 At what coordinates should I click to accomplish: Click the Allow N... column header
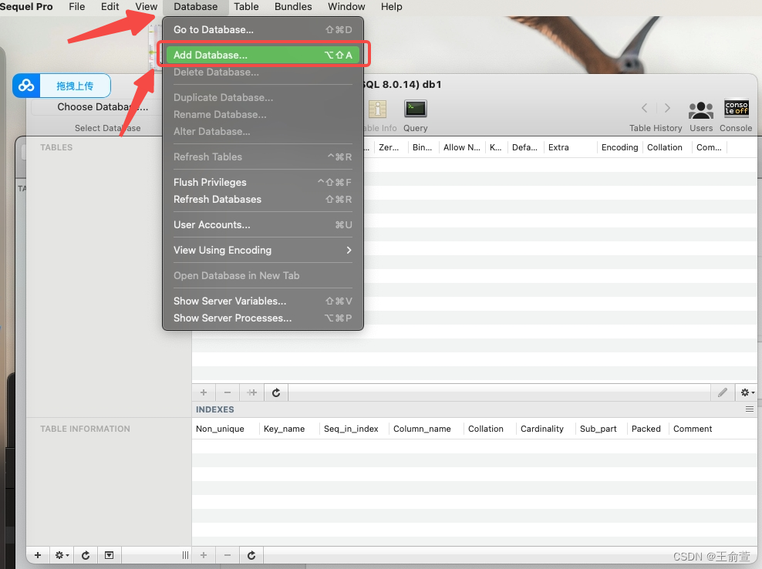tap(462, 147)
